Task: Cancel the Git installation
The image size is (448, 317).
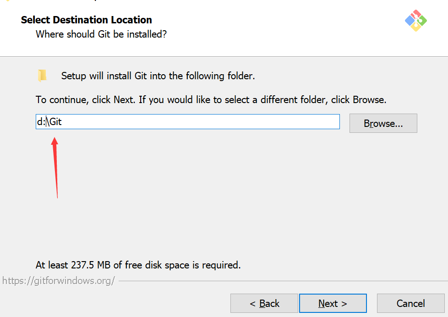Action: pyautogui.click(x=410, y=303)
